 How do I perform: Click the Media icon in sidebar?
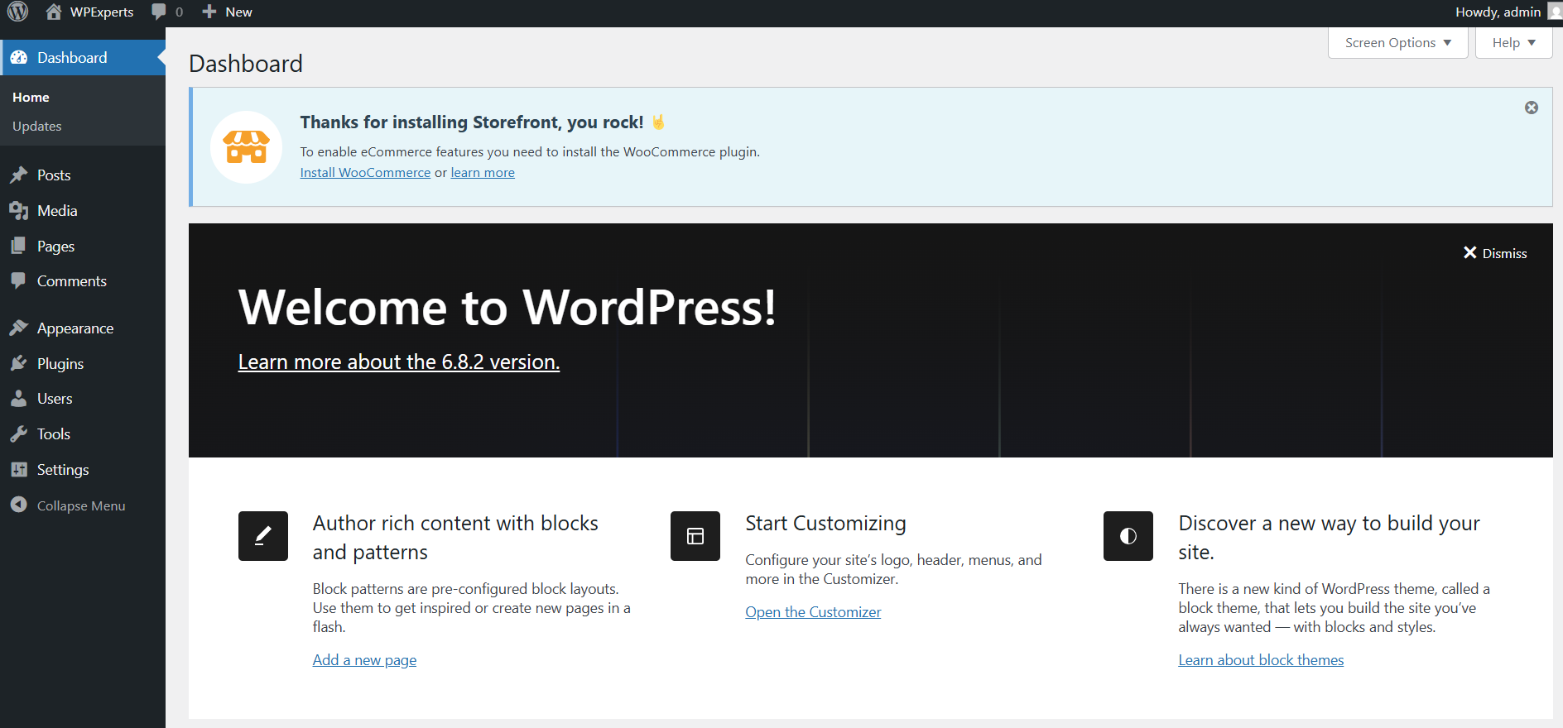19,211
